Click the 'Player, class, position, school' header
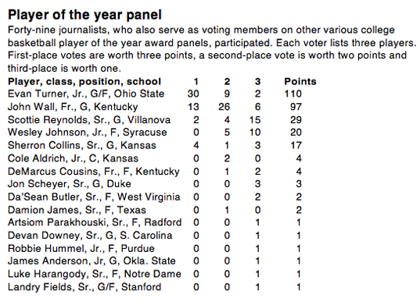Viewport: 420px width, 305px height. 84,81
